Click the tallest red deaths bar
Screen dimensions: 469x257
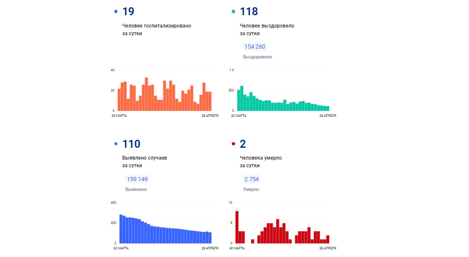click(237, 227)
